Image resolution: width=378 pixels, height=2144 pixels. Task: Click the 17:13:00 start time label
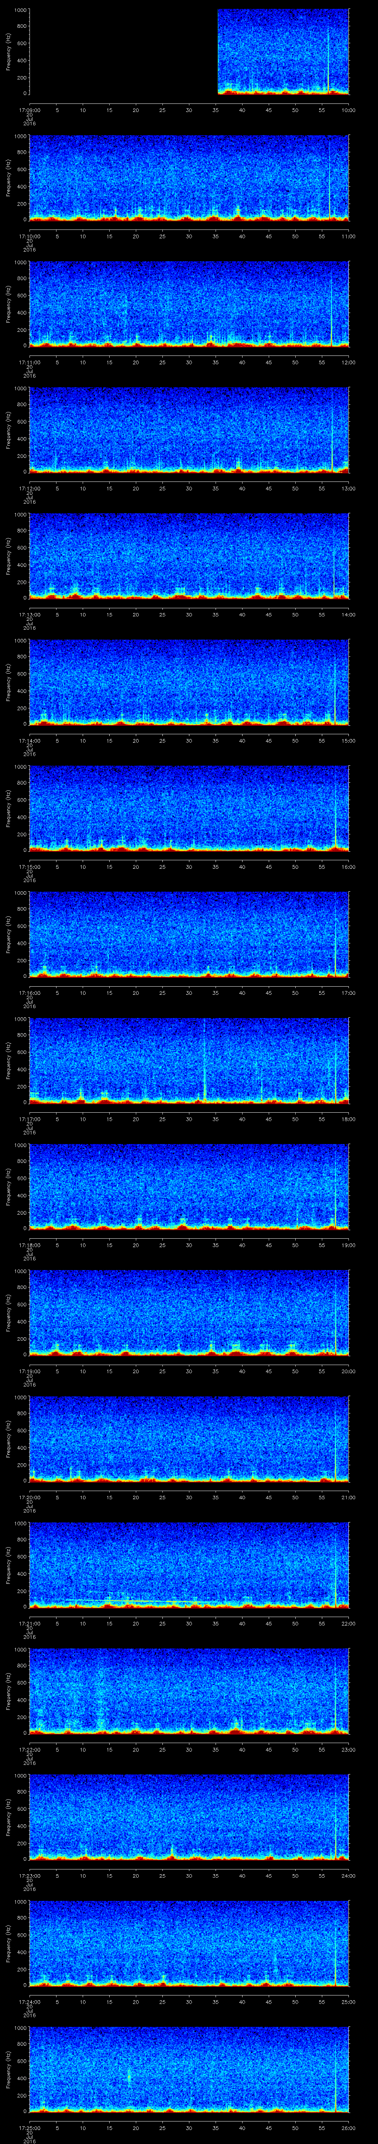(29, 614)
